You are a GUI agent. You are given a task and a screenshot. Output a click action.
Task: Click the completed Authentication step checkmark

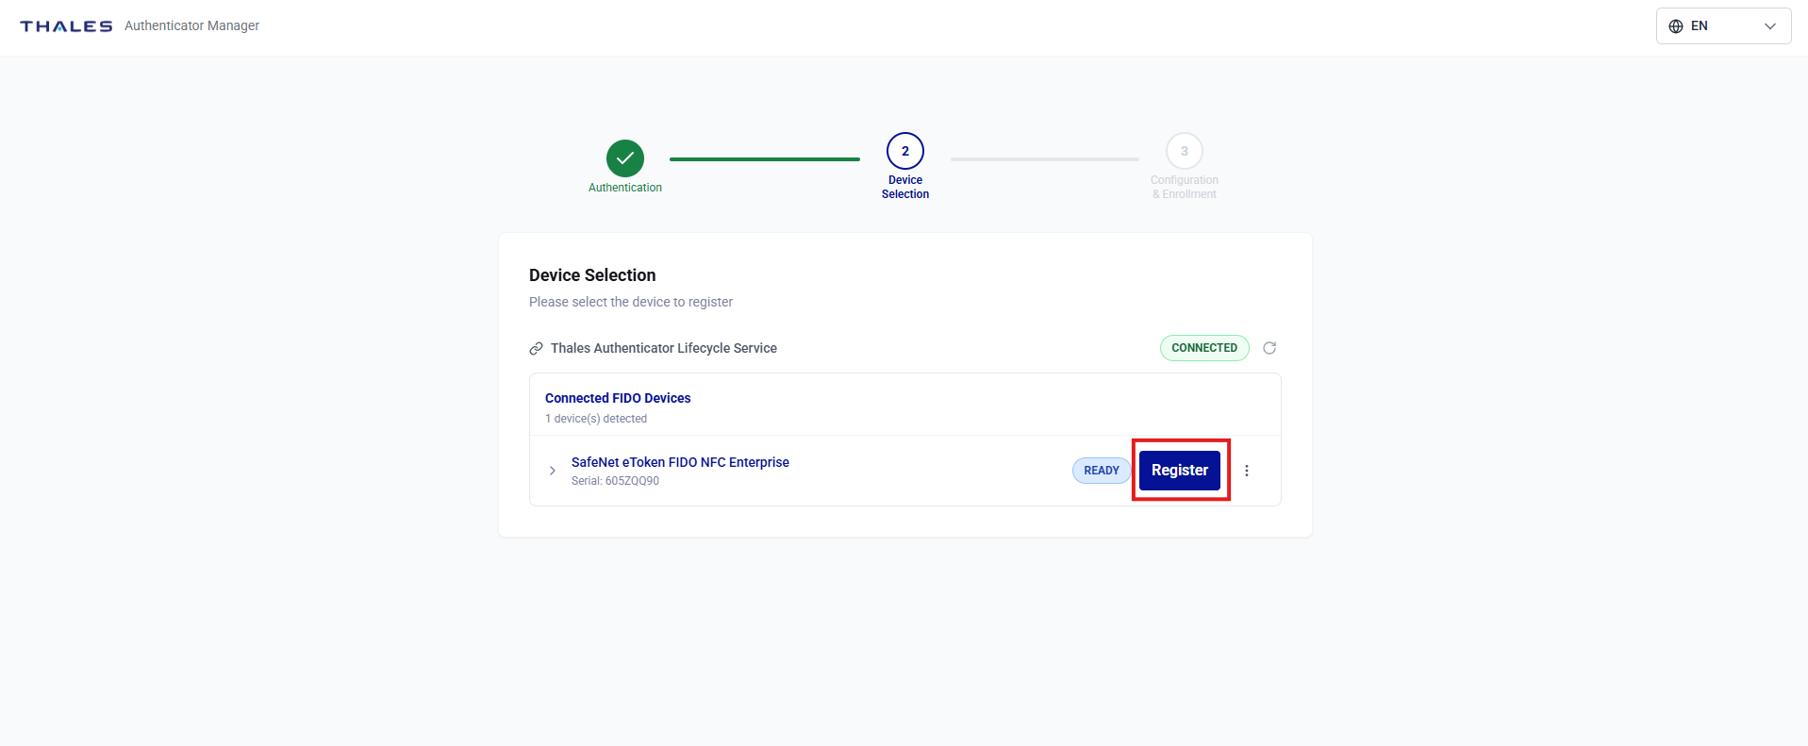(625, 158)
